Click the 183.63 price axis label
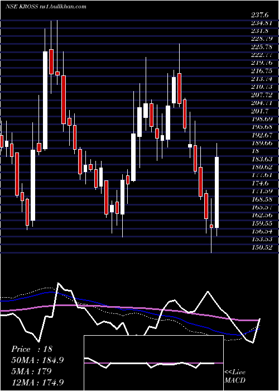Viewport: 279px width, 391px height. (262, 159)
